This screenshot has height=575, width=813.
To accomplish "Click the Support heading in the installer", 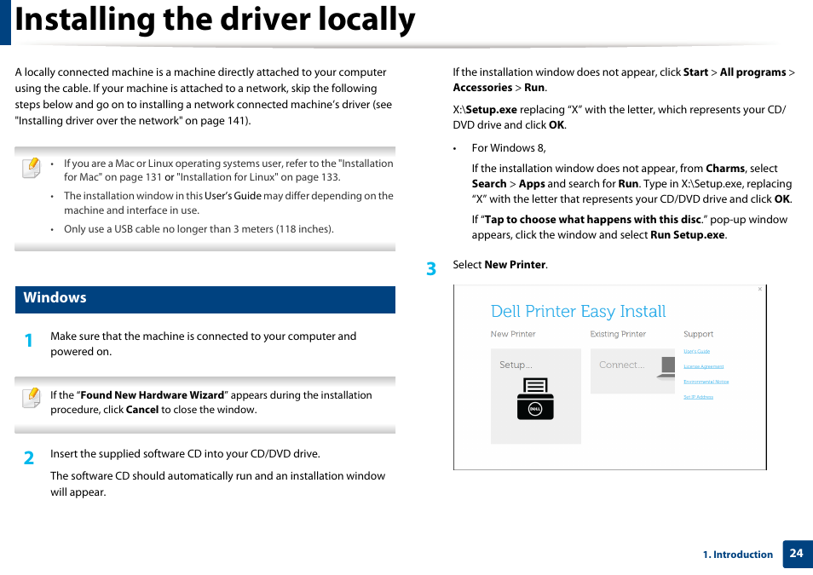I will (698, 334).
